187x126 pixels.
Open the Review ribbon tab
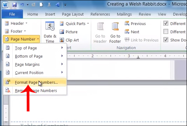point(145,14)
